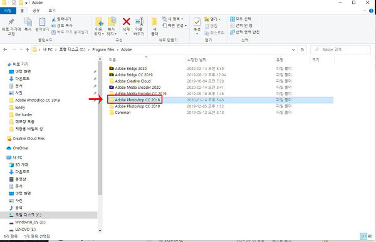Switch to the Share (공유) ribbon tab
This screenshot has width=376, height=242.
click(x=36, y=11)
